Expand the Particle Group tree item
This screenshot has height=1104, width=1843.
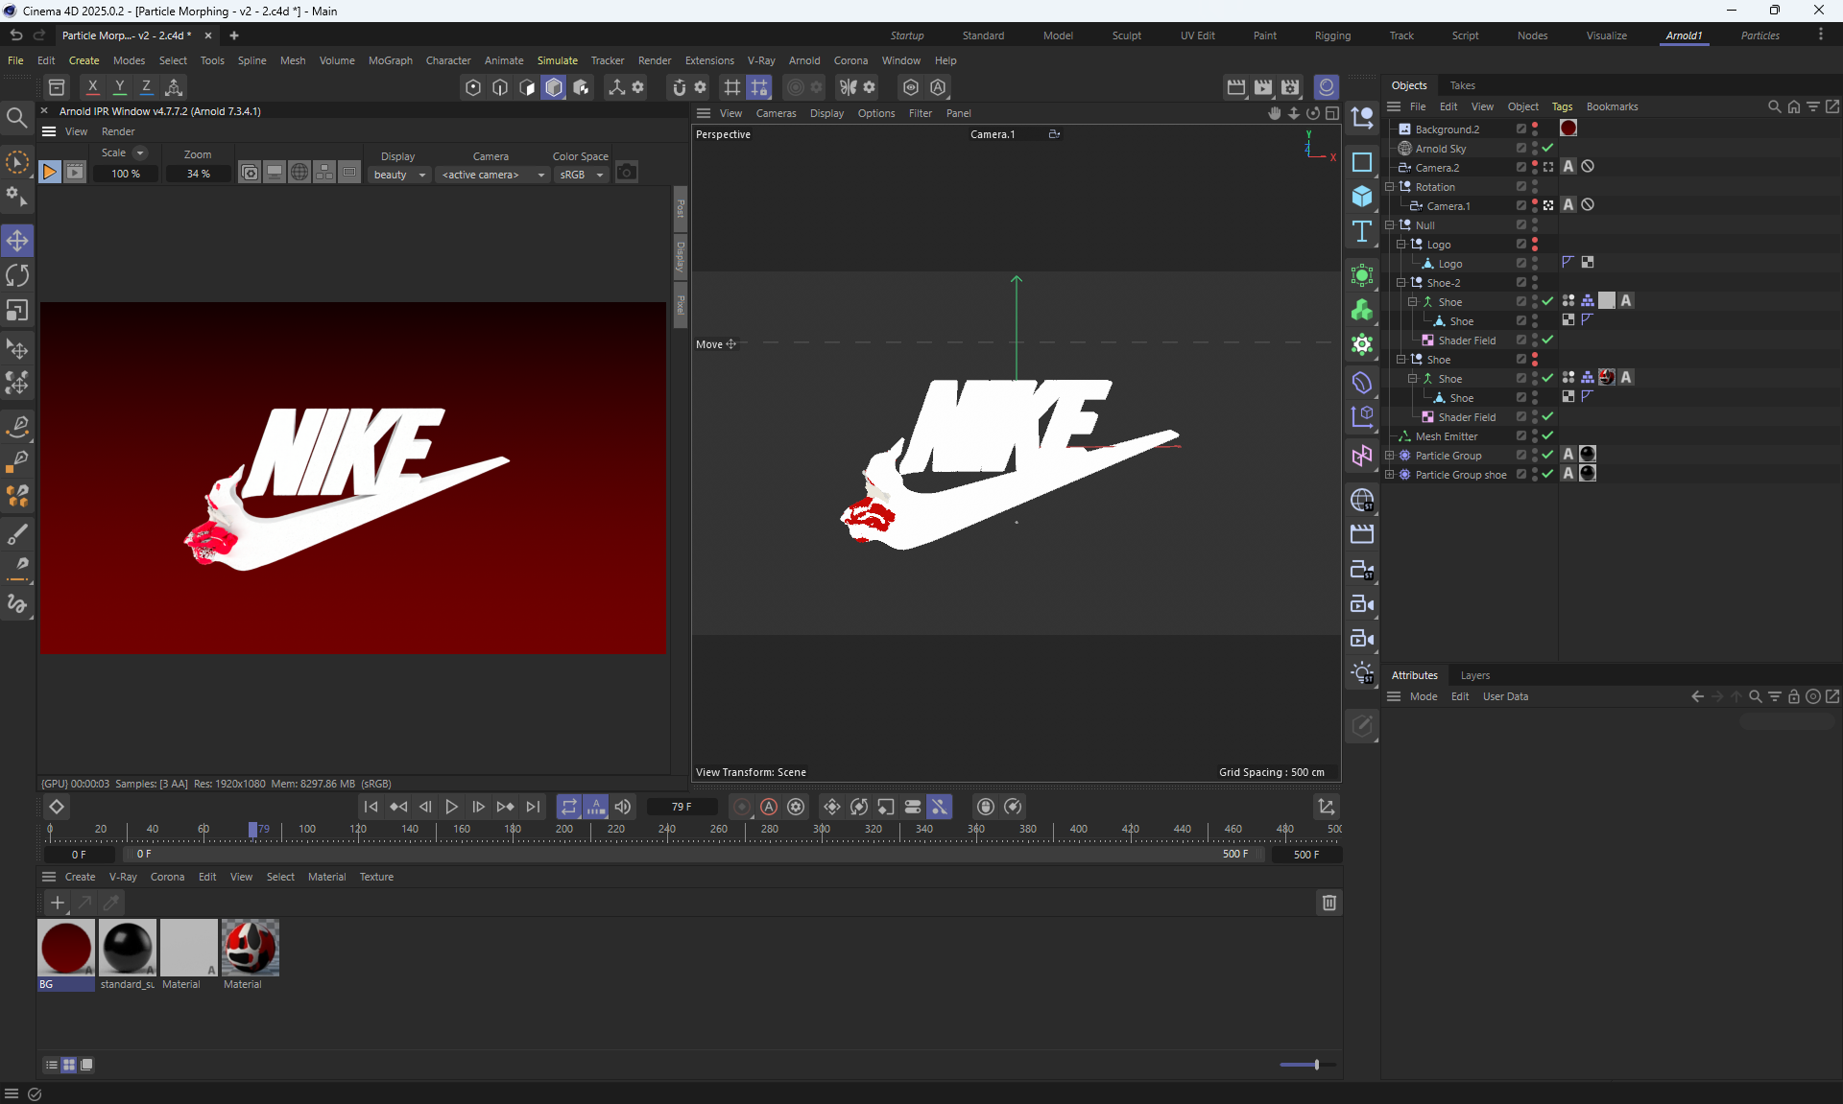(x=1389, y=455)
